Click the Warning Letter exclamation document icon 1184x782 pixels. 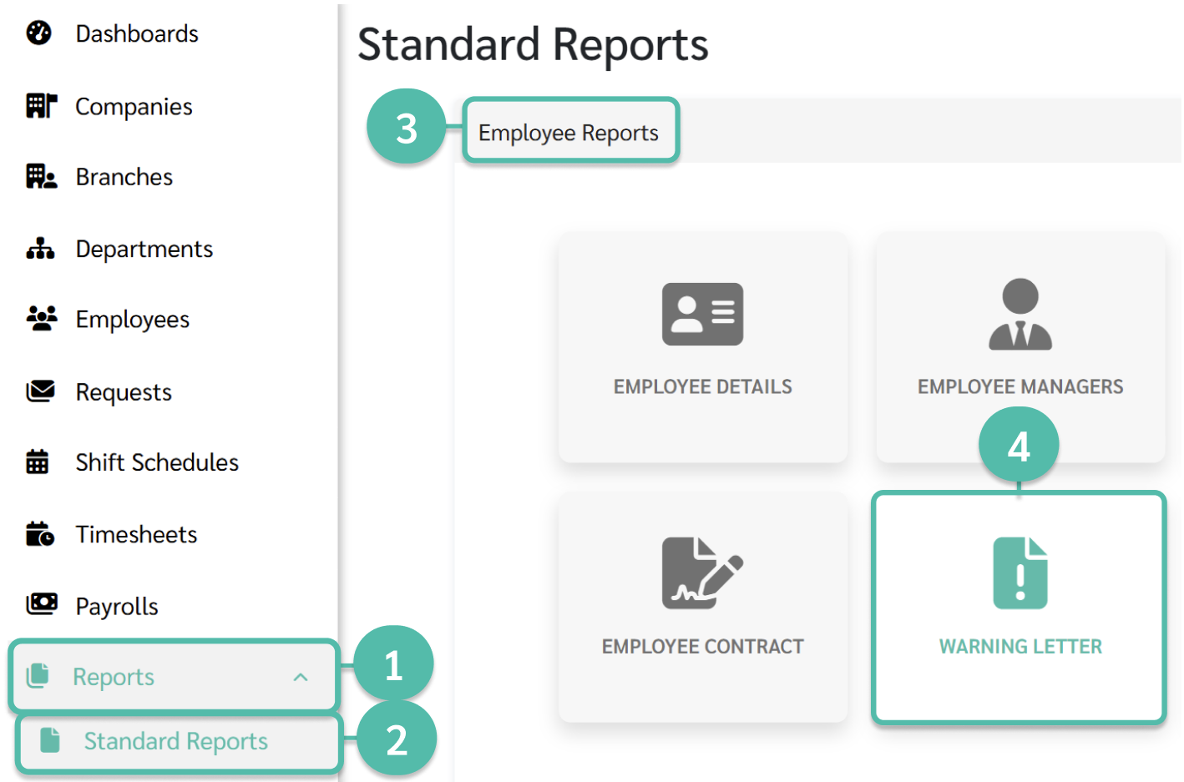coord(1020,573)
